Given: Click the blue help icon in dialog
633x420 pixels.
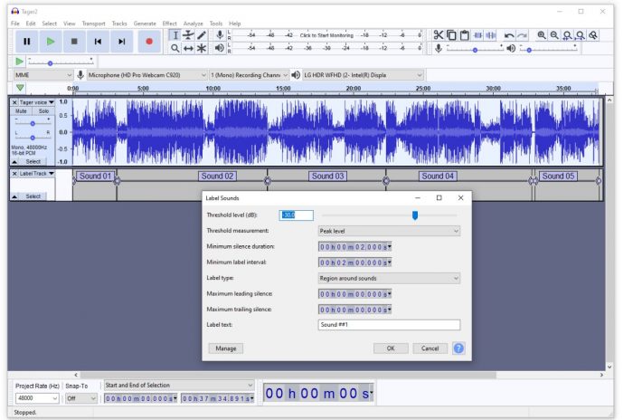Looking at the screenshot, I should 458,348.
